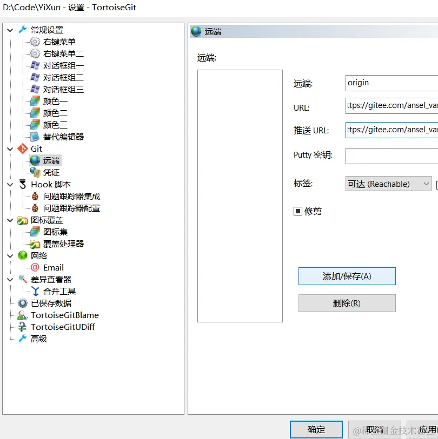Click the wrench icon beside 高级

point(23,339)
